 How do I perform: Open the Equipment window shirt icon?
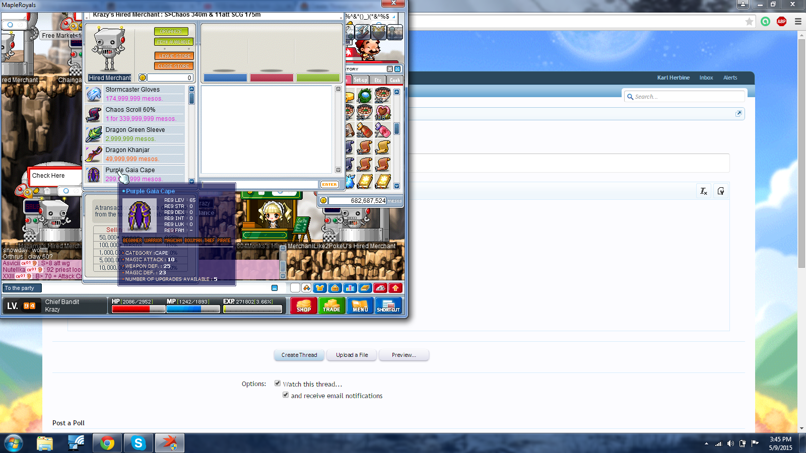(320, 288)
